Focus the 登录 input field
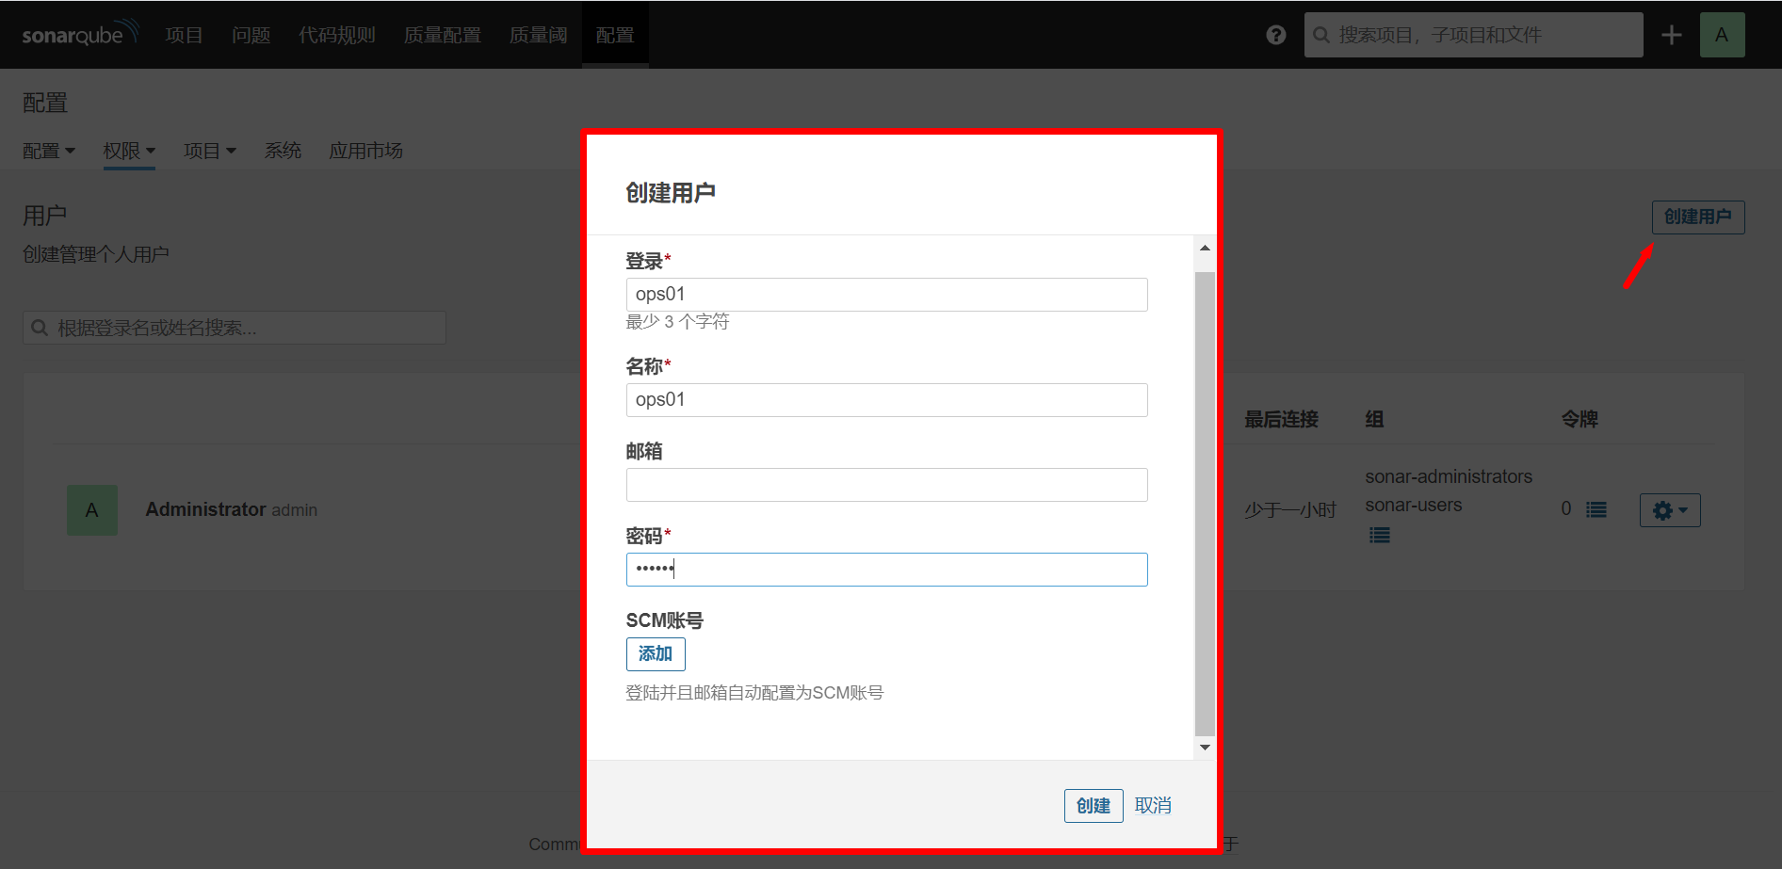The image size is (1782, 869). pos(886,295)
